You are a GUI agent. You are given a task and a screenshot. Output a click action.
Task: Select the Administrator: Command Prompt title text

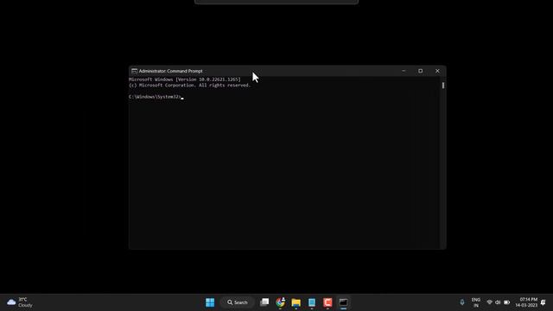pyautogui.click(x=171, y=71)
